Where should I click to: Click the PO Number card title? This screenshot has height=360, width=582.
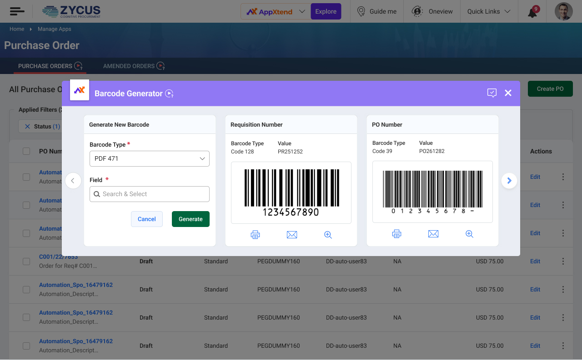point(387,124)
